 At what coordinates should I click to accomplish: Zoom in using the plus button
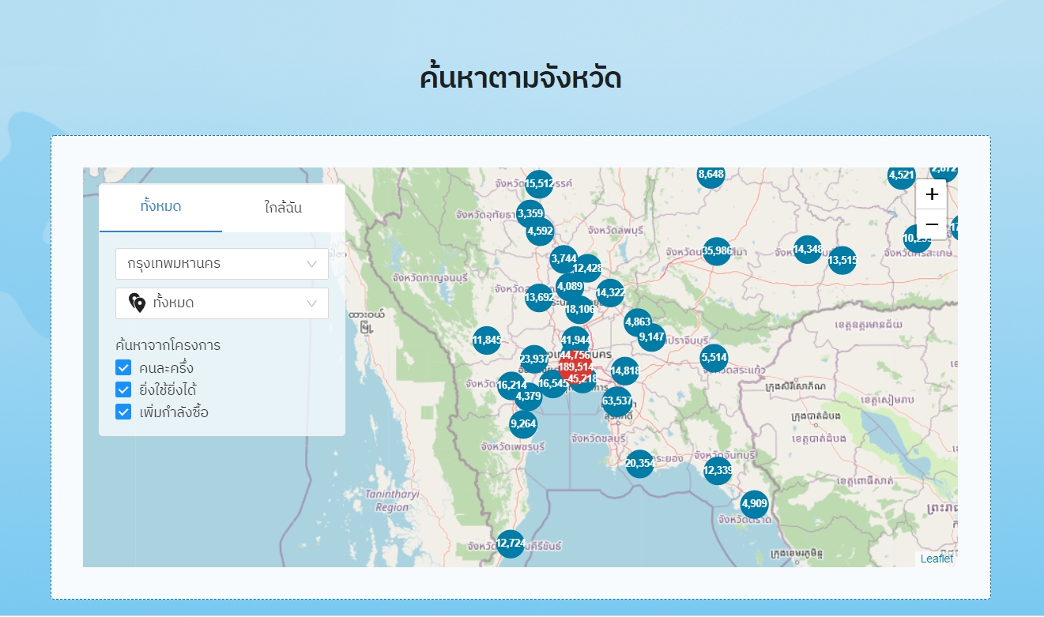coord(931,194)
